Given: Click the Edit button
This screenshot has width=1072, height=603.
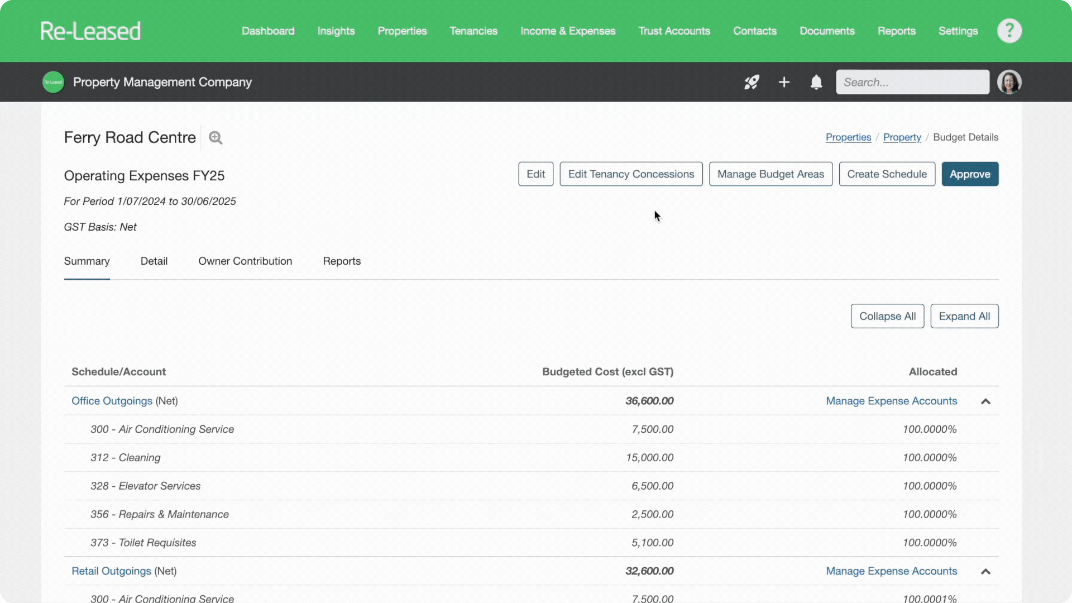Looking at the screenshot, I should (x=535, y=174).
